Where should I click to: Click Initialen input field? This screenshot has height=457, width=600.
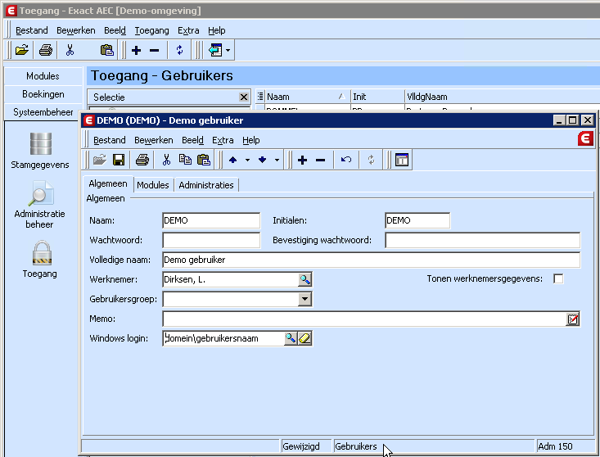pos(417,220)
